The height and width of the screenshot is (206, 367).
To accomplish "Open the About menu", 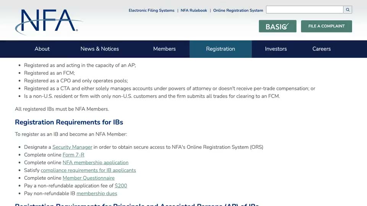I will pyautogui.click(x=42, y=49).
